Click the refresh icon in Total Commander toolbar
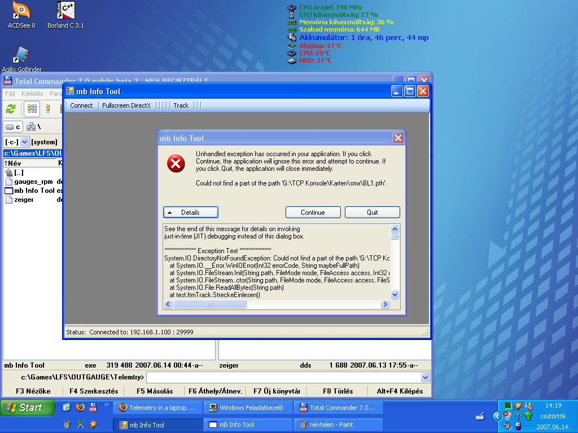This screenshot has height=433, width=578. (x=11, y=109)
